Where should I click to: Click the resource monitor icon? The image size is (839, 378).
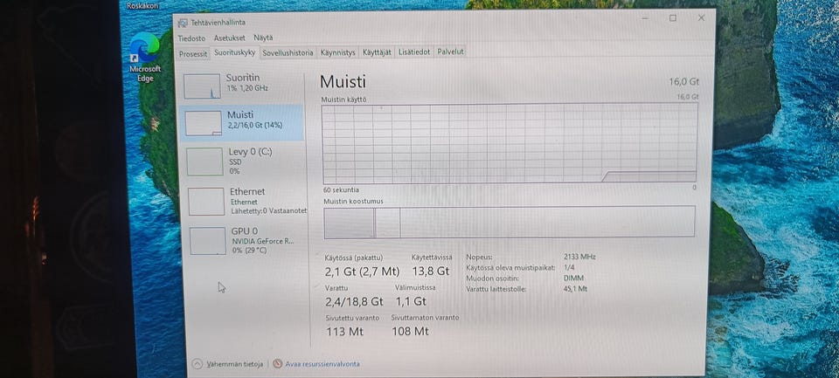click(x=277, y=363)
